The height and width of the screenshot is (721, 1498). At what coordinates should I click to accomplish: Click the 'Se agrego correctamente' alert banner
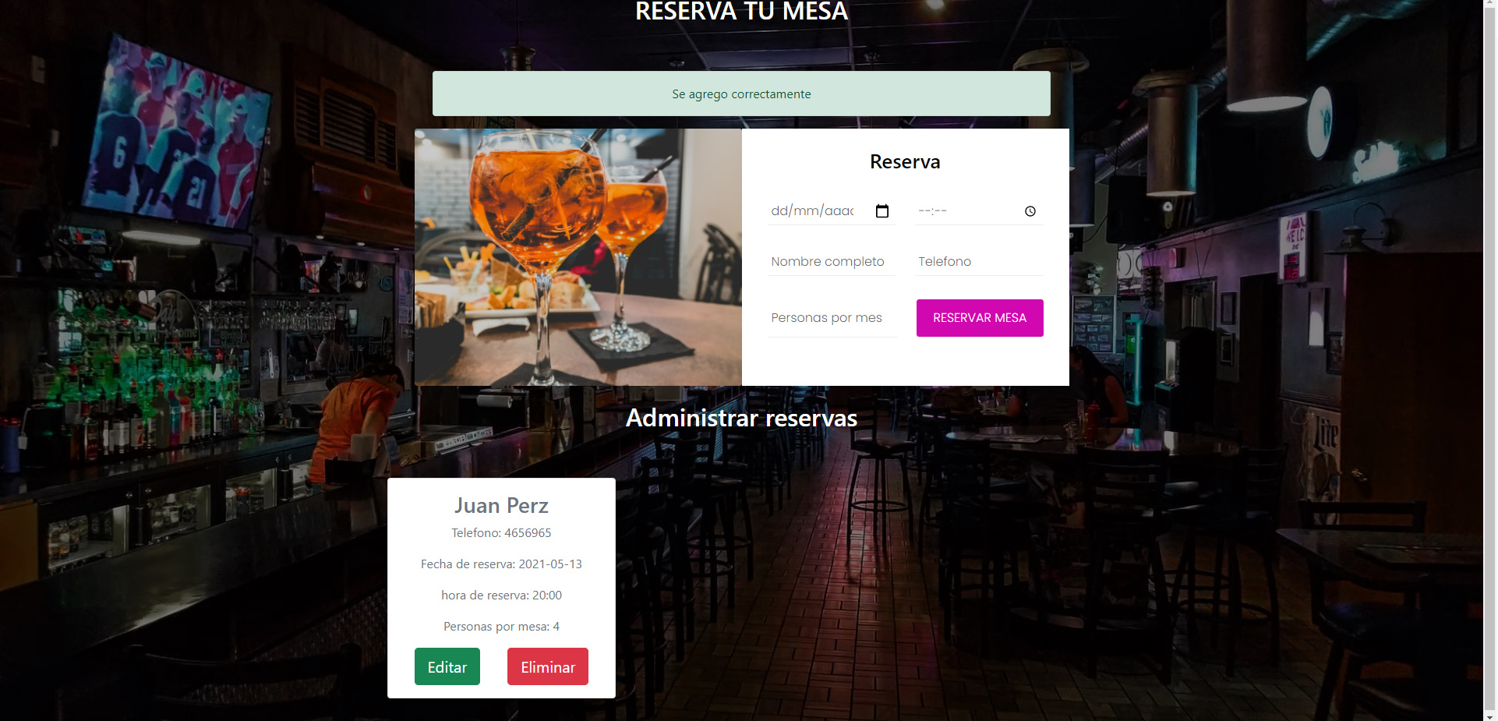tap(741, 94)
